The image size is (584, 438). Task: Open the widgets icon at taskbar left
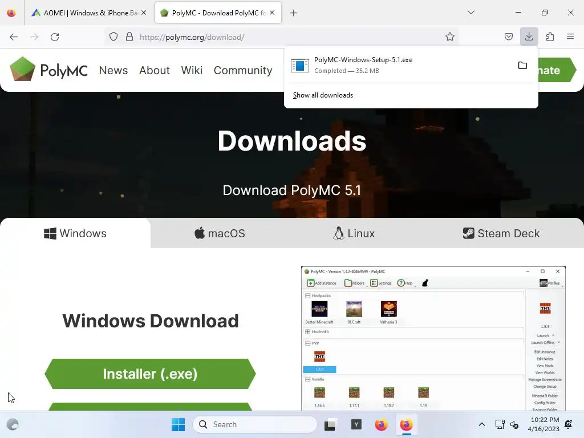[13, 424]
